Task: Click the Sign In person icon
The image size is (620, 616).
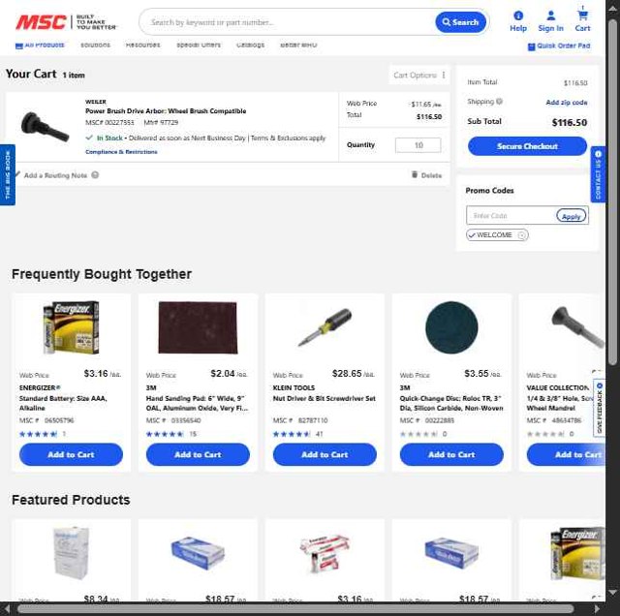Action: click(x=550, y=15)
